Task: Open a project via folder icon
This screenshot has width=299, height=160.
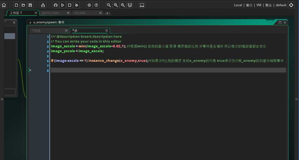Action: [x=23, y=5]
